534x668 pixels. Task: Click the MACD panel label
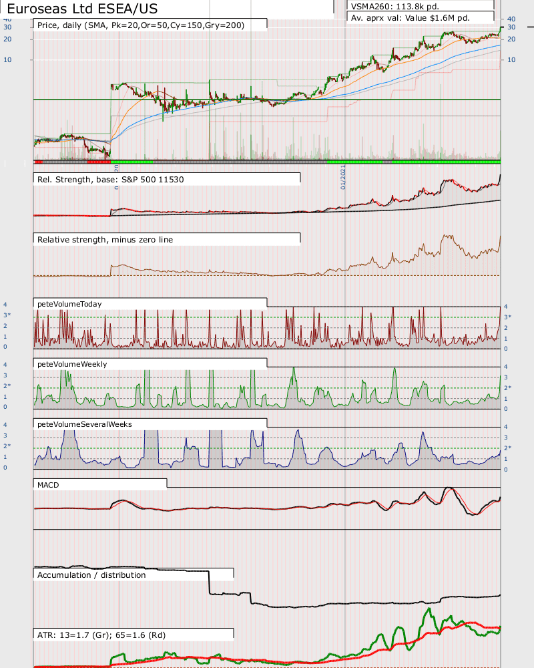pyautogui.click(x=48, y=485)
